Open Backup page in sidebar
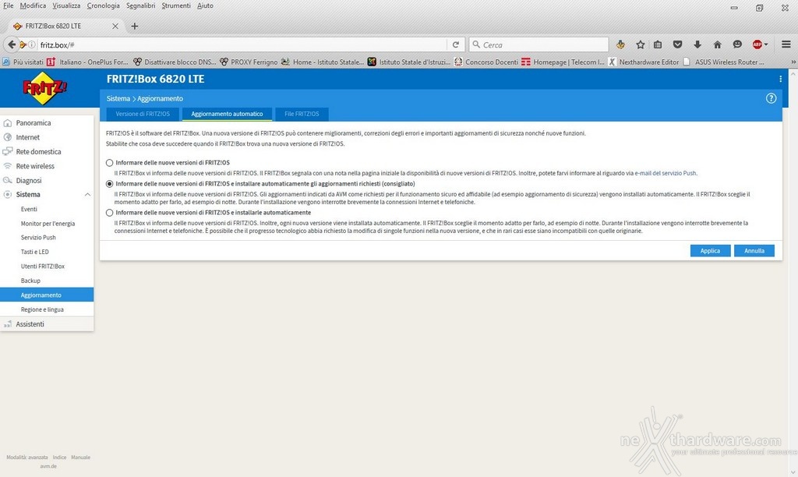798x477 pixels. 30,281
